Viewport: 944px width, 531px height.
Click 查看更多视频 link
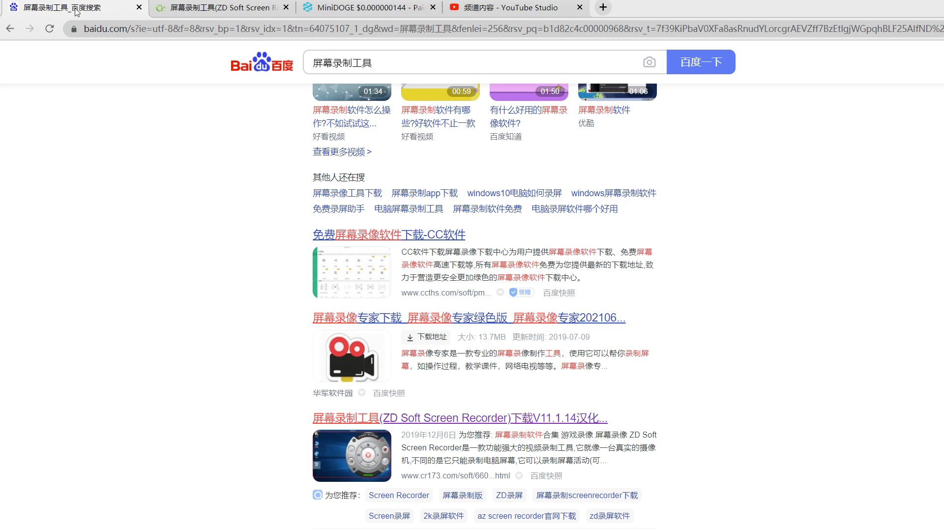pos(342,152)
